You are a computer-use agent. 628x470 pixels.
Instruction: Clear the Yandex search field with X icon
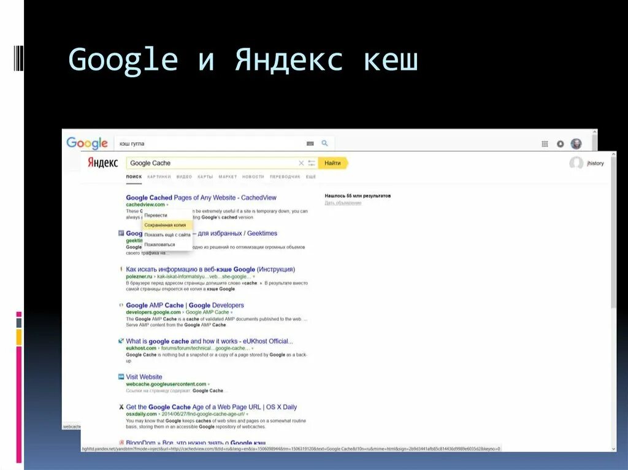click(x=301, y=163)
